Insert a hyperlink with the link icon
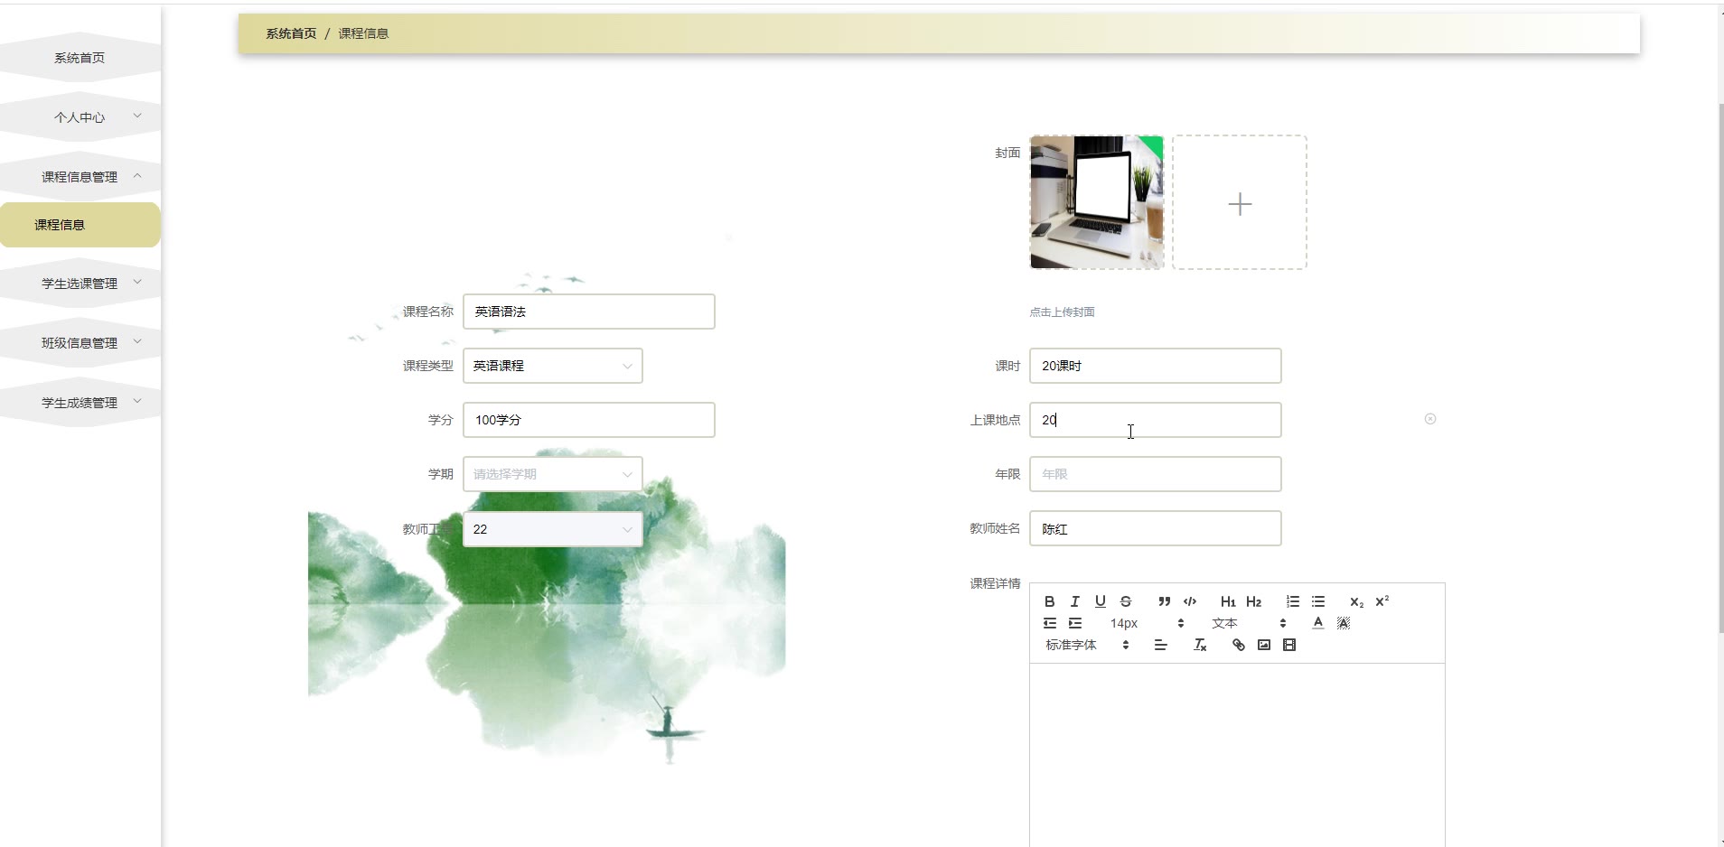 pos(1239,645)
